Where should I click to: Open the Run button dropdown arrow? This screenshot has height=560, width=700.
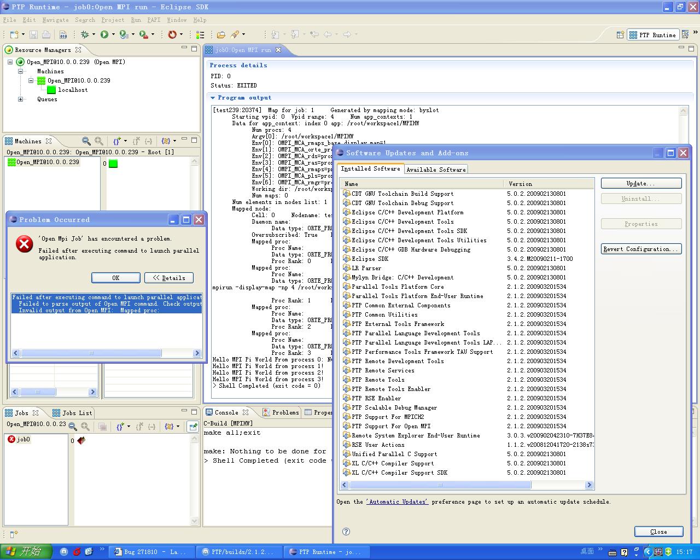tap(113, 34)
